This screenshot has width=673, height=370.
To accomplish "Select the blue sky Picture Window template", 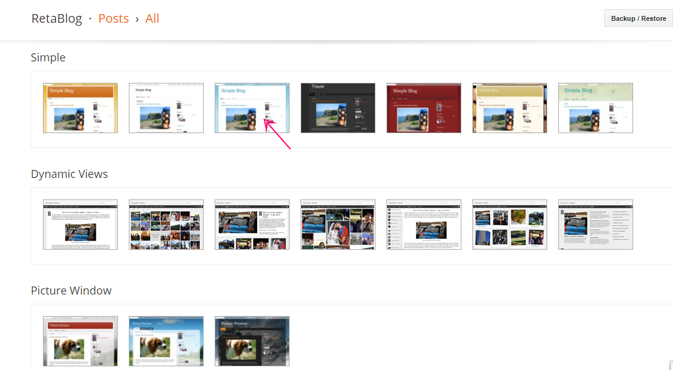I will [x=166, y=341].
